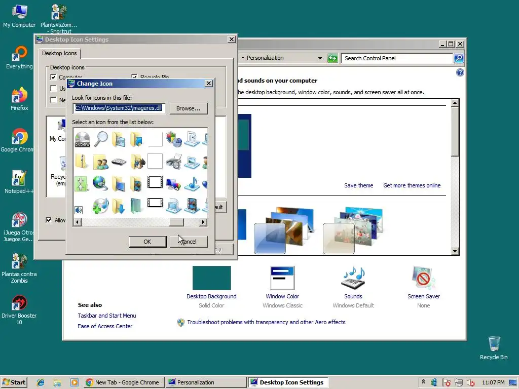Open Driver Booster 10 desktop shortcut
519x389 pixels.
tap(19, 309)
